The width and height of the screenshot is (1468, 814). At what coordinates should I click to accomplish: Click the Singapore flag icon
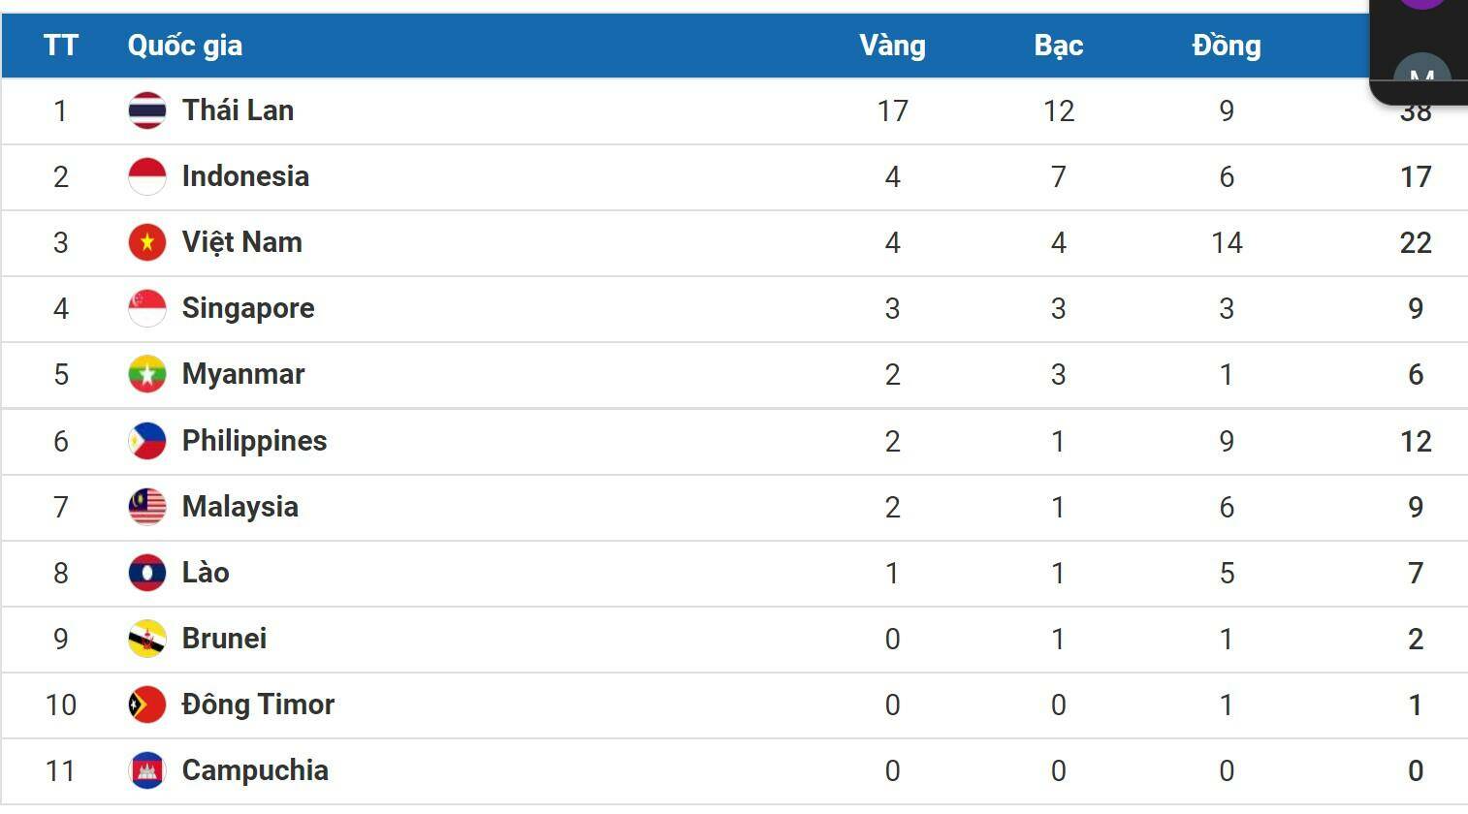tap(147, 308)
